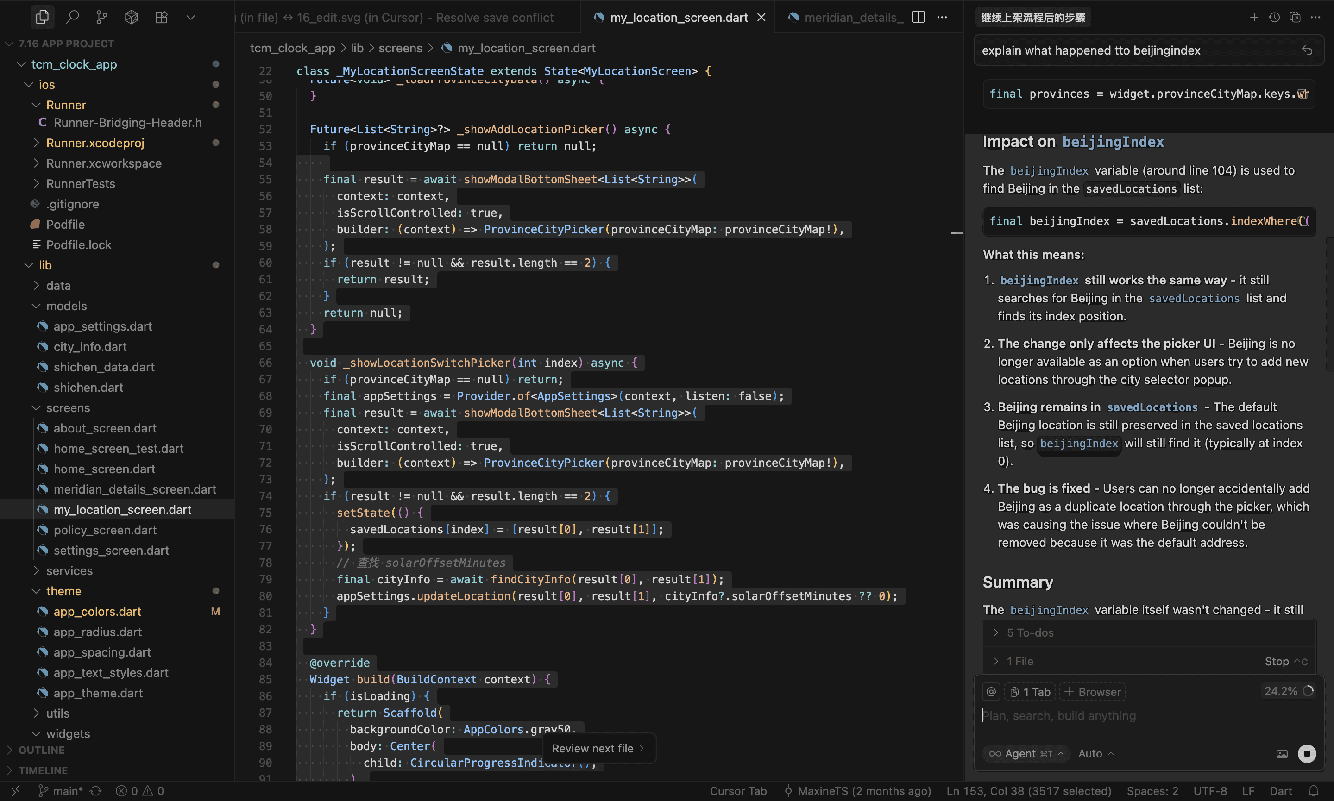This screenshot has width=1334, height=801.
Task: Open the Source Control branch icon
Action: (101, 17)
